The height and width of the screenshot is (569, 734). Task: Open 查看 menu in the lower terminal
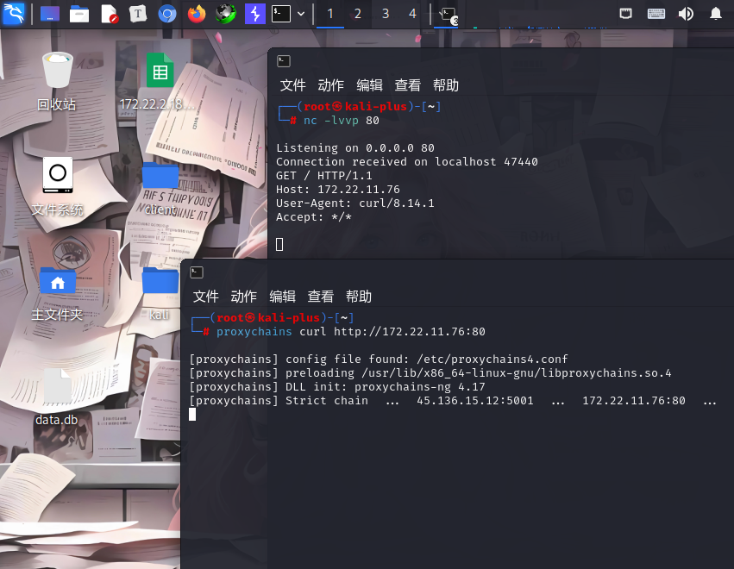coord(321,297)
